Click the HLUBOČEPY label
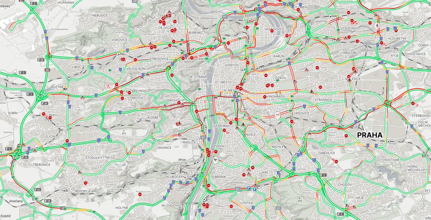Image resolution: width=431 pixels, height=220 pixels. 176,176
